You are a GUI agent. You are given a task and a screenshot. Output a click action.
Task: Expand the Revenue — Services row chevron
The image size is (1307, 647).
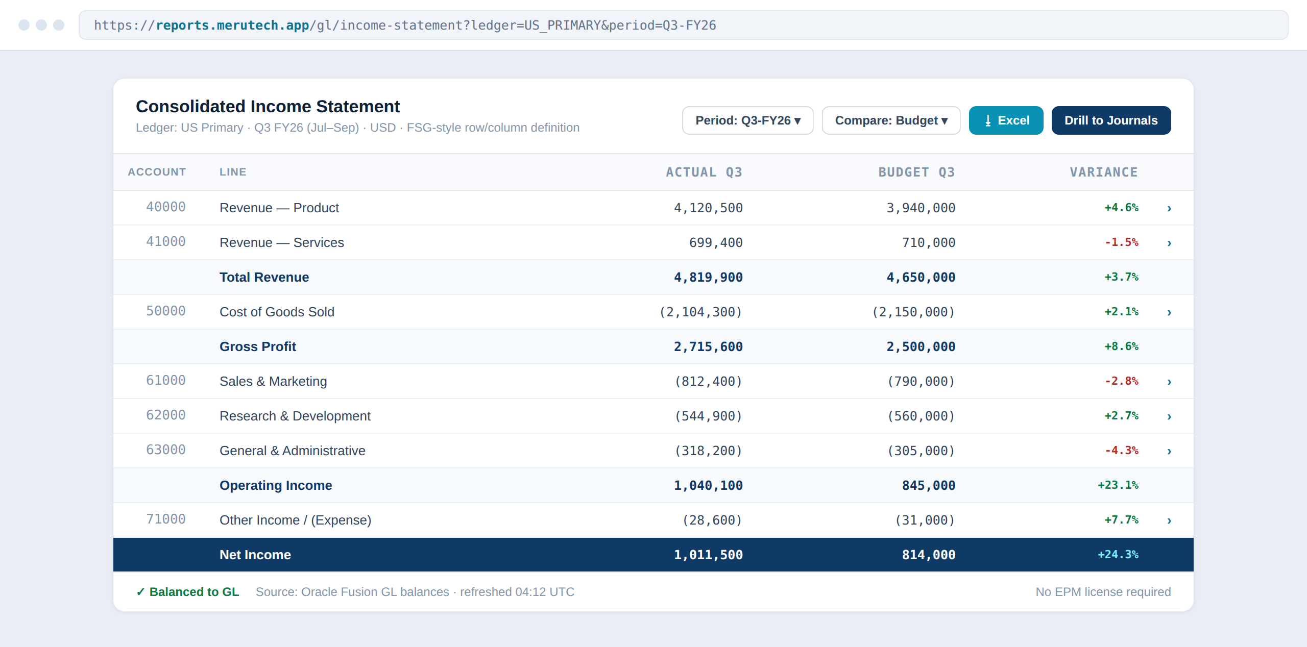click(x=1169, y=243)
